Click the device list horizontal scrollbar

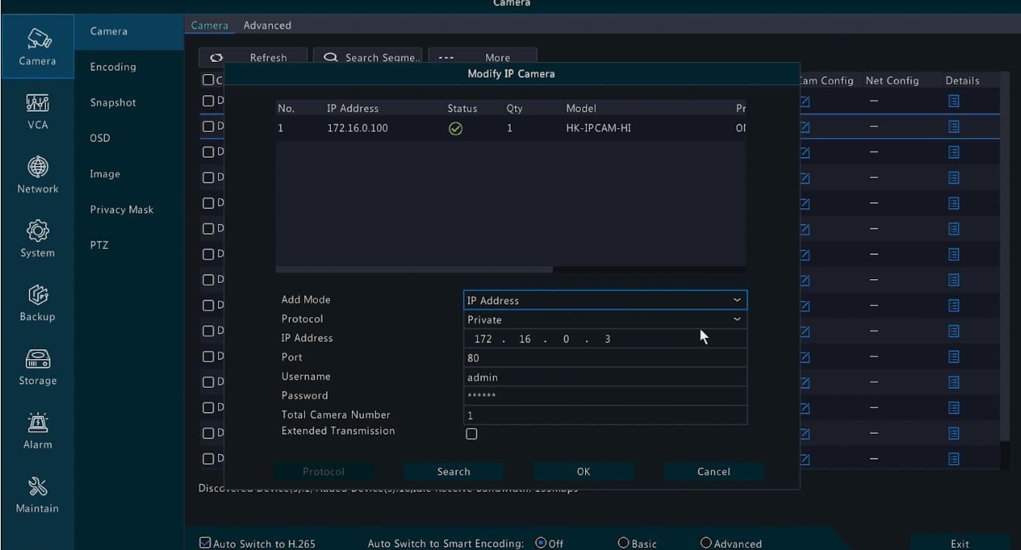tap(414, 269)
